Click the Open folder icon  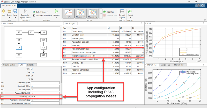coord(9,11)
